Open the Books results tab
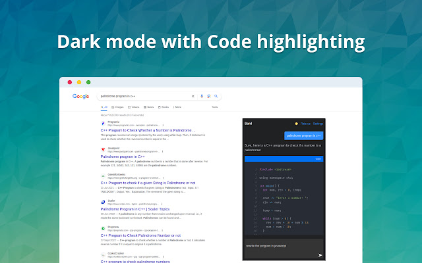The width and height of the screenshot is (422, 263). (164, 107)
